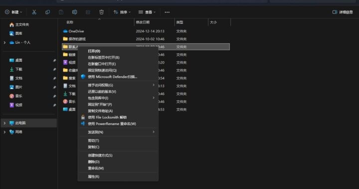Select the OneDrive folder row
Screen dimensions: 359x189
[146, 31]
